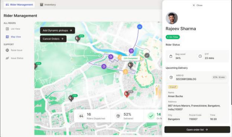
Task: Click the green checkmark circle icon
Action: coord(151,116)
